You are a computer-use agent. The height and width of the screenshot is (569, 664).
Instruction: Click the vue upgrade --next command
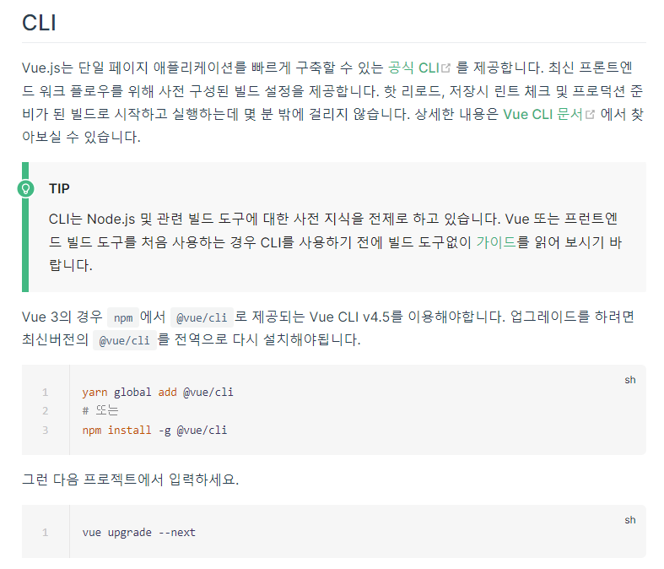(139, 533)
